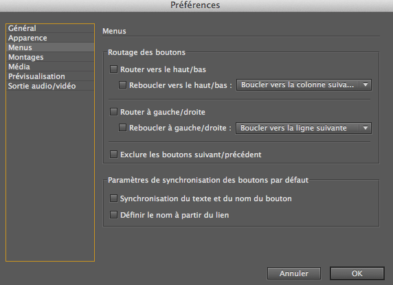Enable Synchronisation du texte et du nom
Screen dimensions: 393x285
113,198
